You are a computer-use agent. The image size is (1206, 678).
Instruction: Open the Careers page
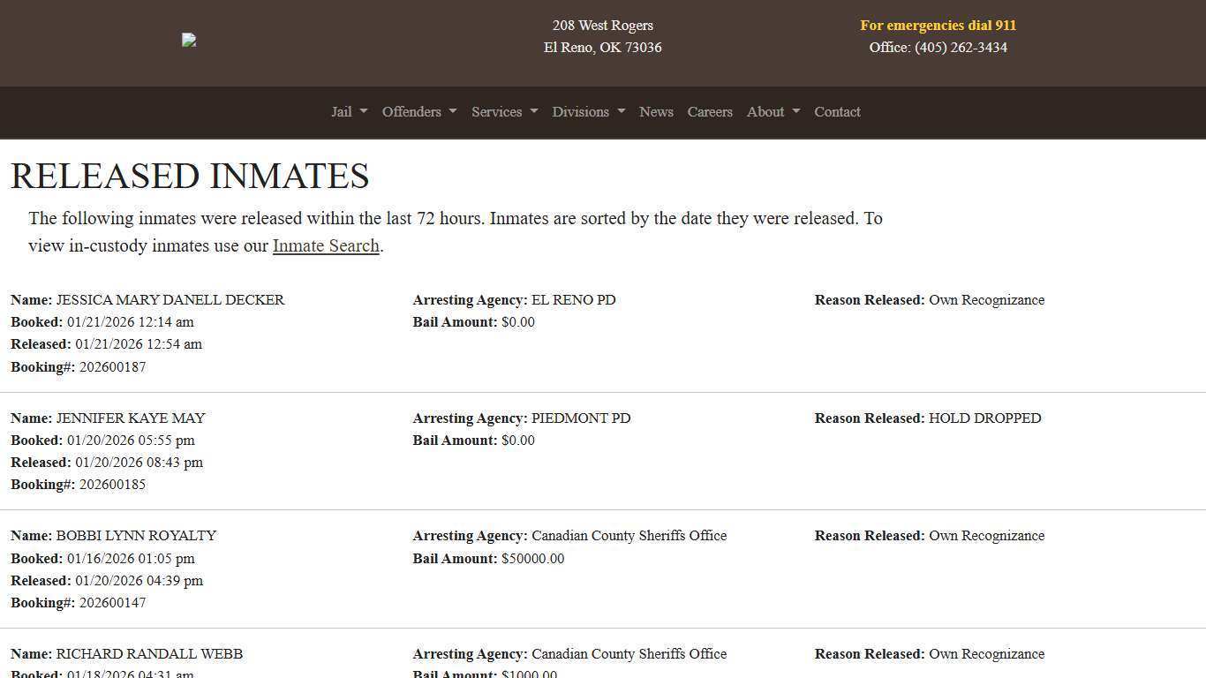click(710, 112)
